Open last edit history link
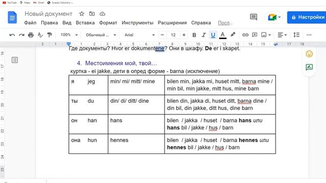The image size is (326, 183). (x=225, y=23)
